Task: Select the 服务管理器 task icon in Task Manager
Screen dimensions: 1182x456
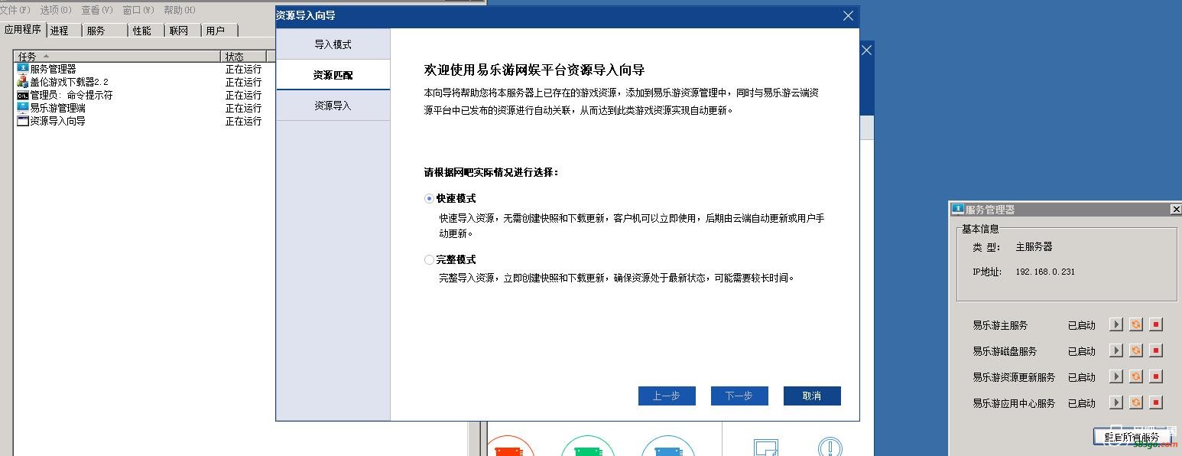Action: point(23,69)
